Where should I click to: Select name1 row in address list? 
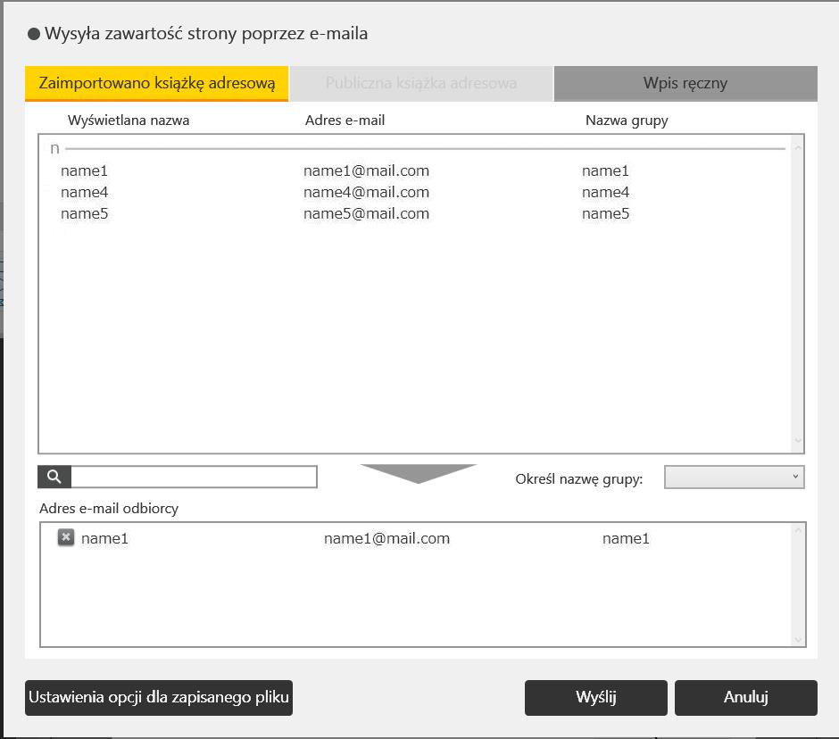point(415,170)
